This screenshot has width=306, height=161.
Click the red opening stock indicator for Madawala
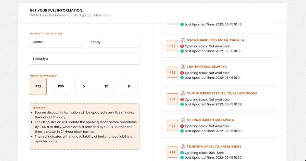pos(182,126)
